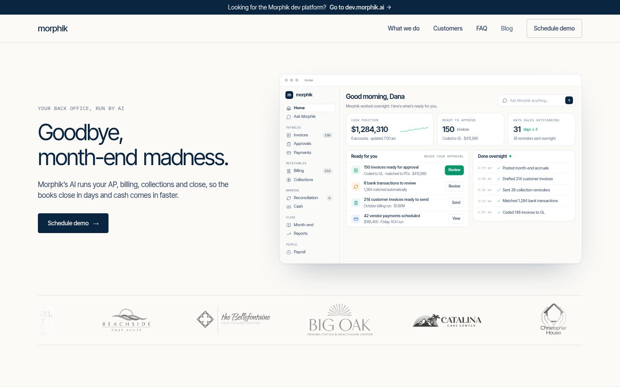Select the Home tab in mockup title bar
This screenshot has height=387, width=620.
click(309, 80)
